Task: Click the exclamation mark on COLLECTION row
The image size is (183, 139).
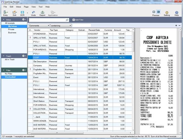Action: click(30, 109)
